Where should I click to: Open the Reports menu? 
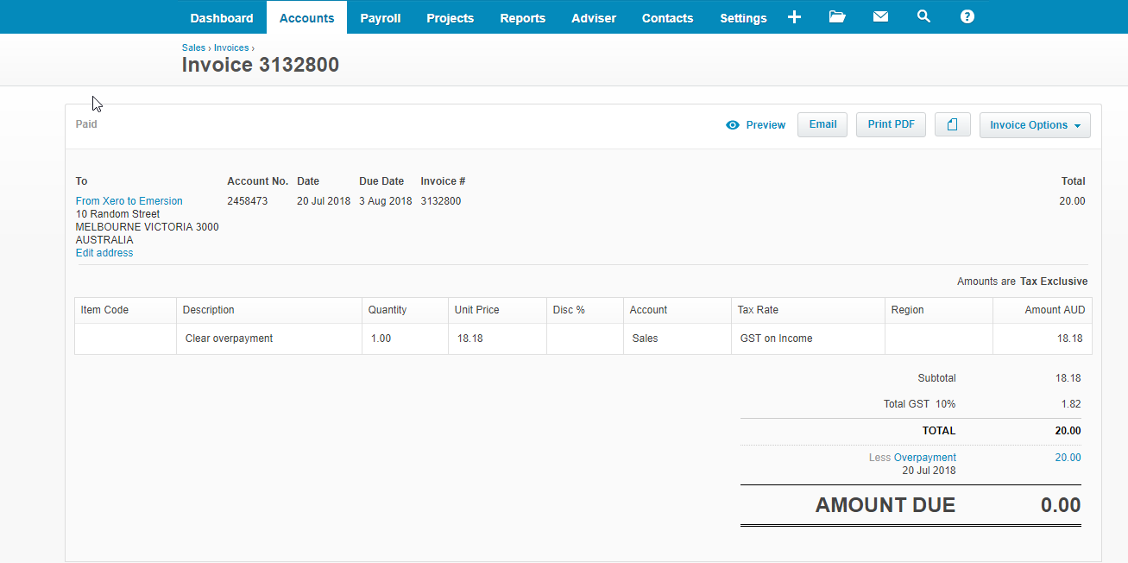[x=522, y=18]
